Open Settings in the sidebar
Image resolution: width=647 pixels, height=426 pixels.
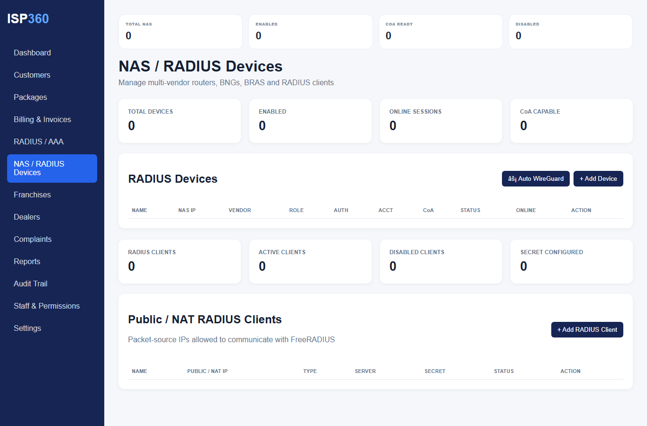(x=52, y=328)
